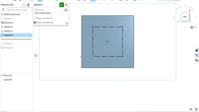Open the Custom tables panel icon

pyautogui.click(x=197, y=61)
